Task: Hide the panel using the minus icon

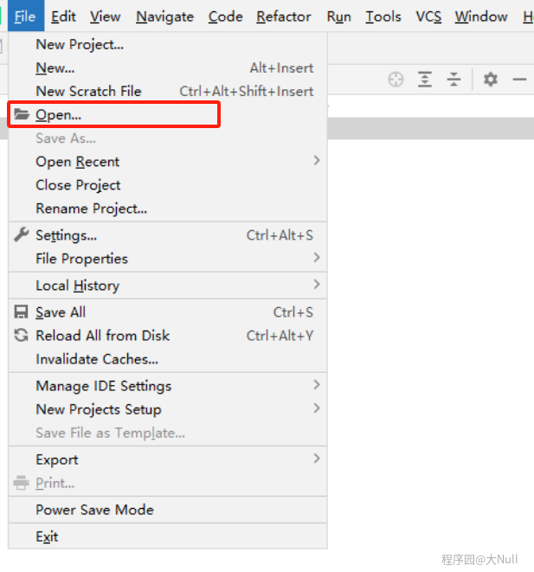Action: coord(519,80)
